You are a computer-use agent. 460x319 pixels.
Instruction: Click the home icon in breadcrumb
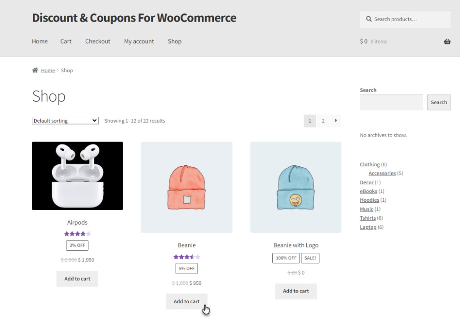35,70
